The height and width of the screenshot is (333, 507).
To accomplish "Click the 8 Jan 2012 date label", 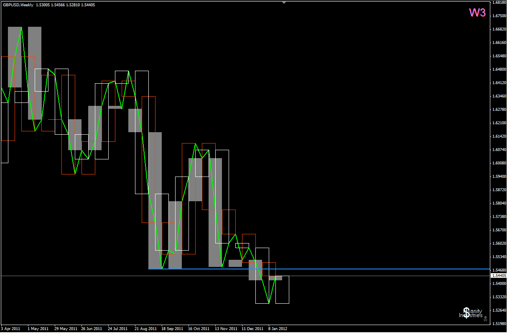I will pos(278,329).
